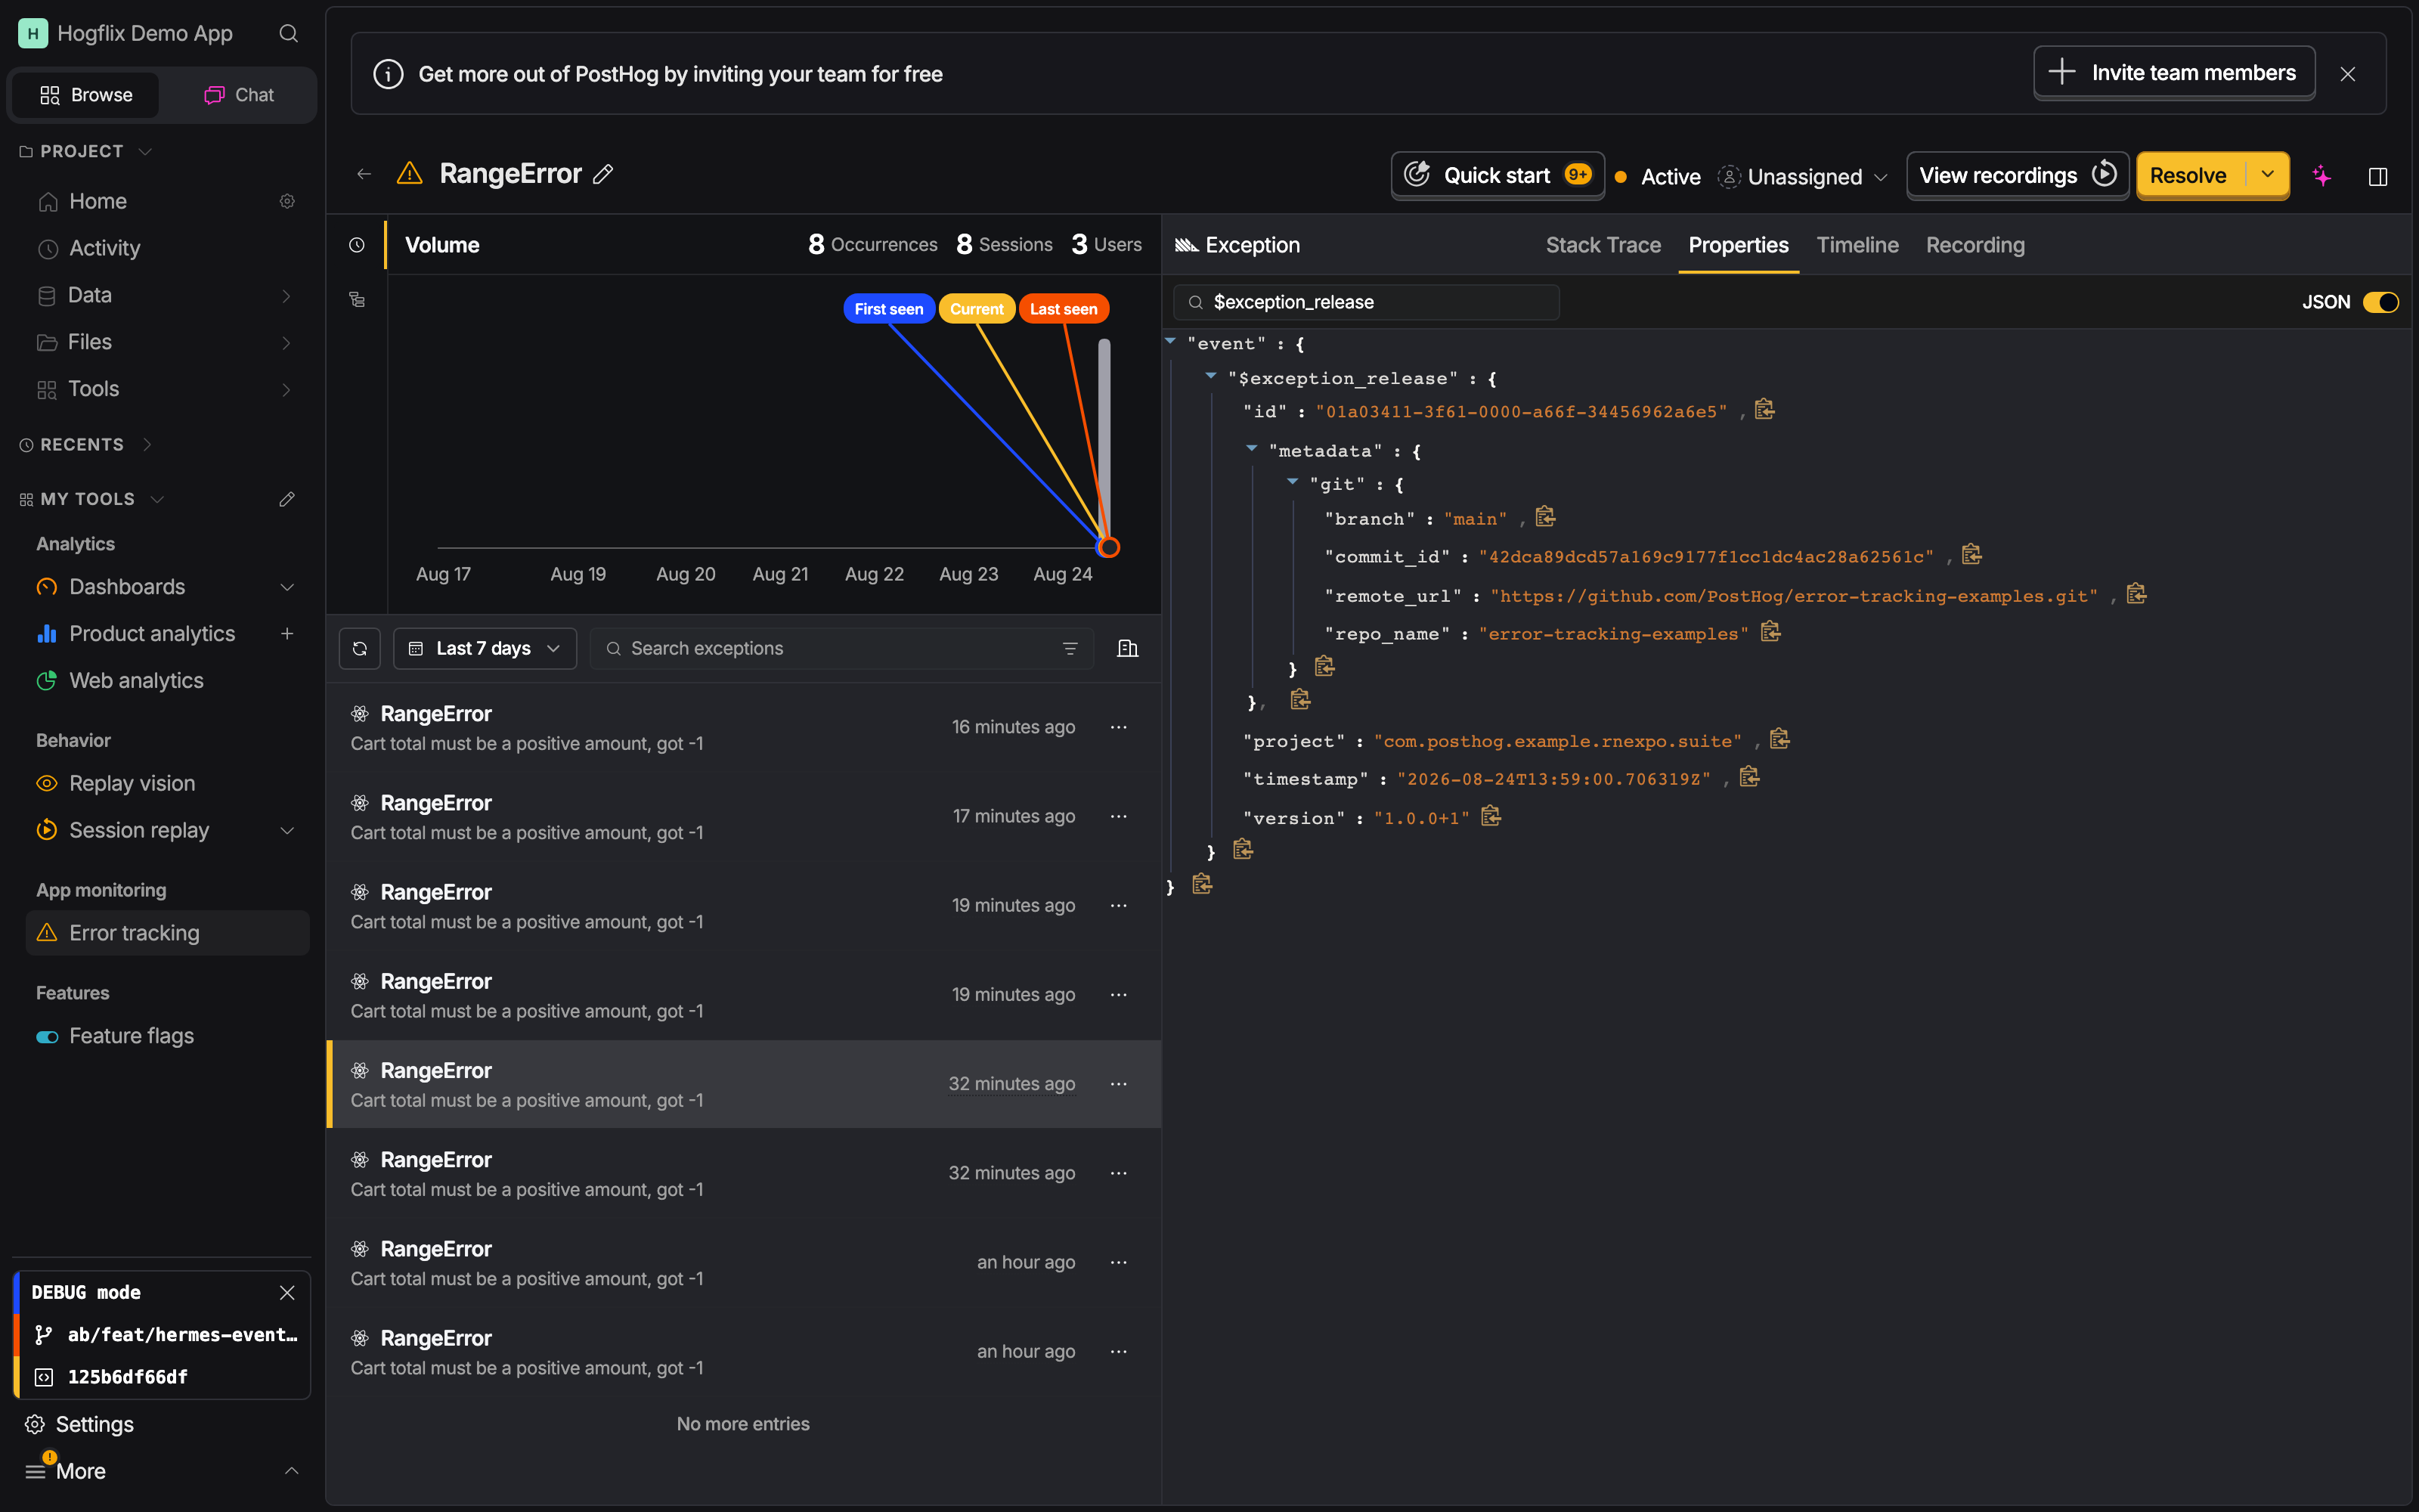The width and height of the screenshot is (2419, 1512).
Task: Copy the git branch value
Action: (x=1545, y=517)
